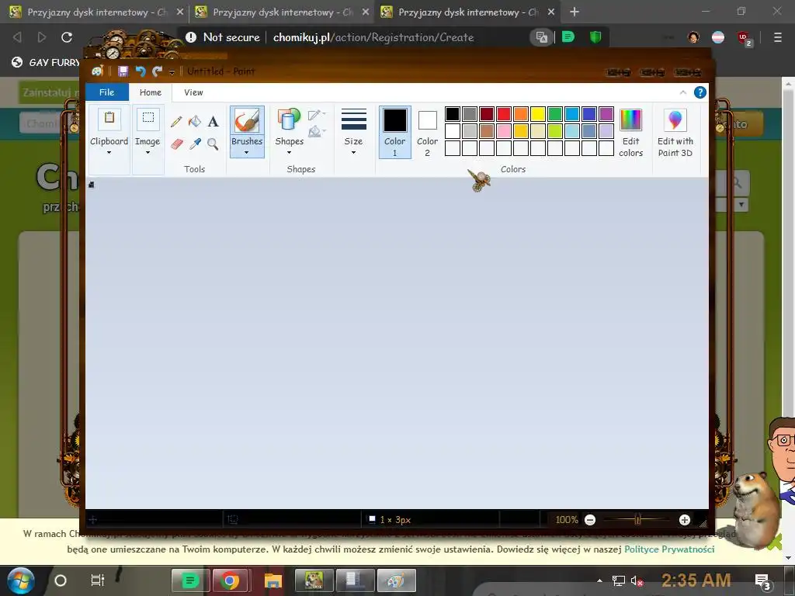Open Chrome from the taskbar
This screenshot has height=596, width=795.
click(229, 580)
